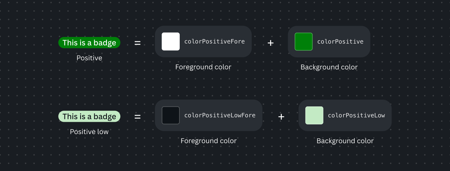Click the colorPositiveFore token name

point(215,42)
